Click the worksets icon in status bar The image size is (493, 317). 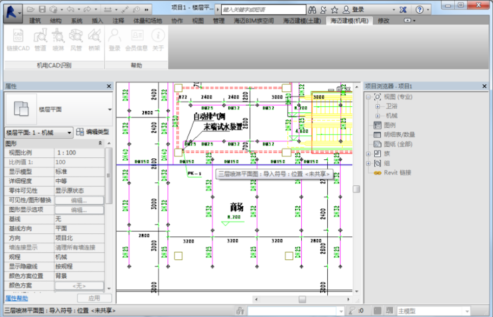tap(240, 311)
